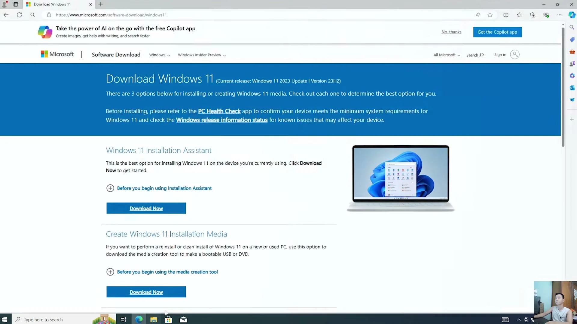Open Shopping tag in sidebar

click(x=572, y=40)
